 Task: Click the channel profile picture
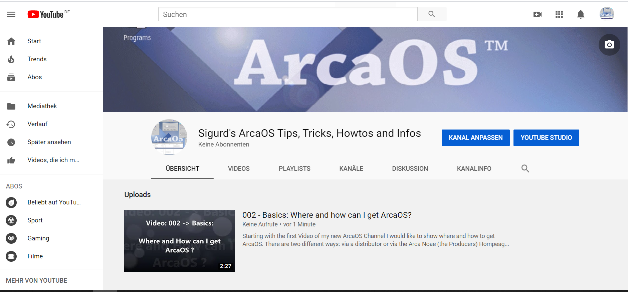[x=169, y=137]
